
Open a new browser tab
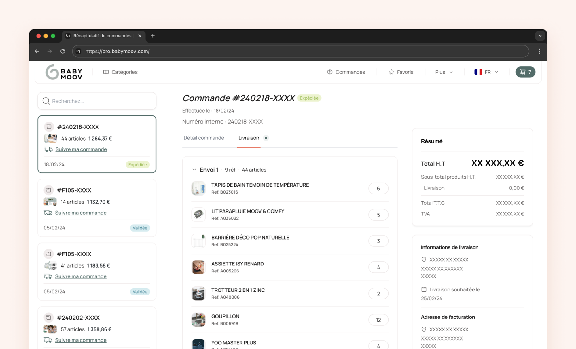pyautogui.click(x=153, y=36)
